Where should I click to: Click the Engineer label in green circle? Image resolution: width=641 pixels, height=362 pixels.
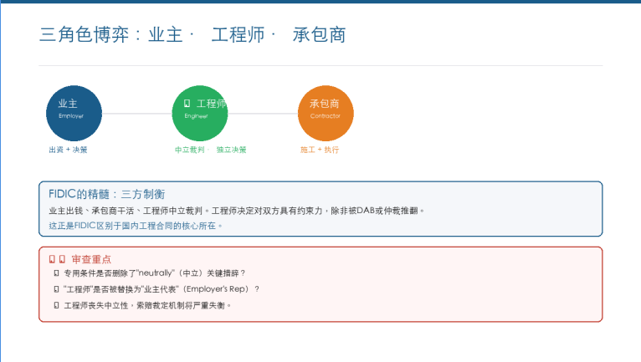click(x=196, y=116)
